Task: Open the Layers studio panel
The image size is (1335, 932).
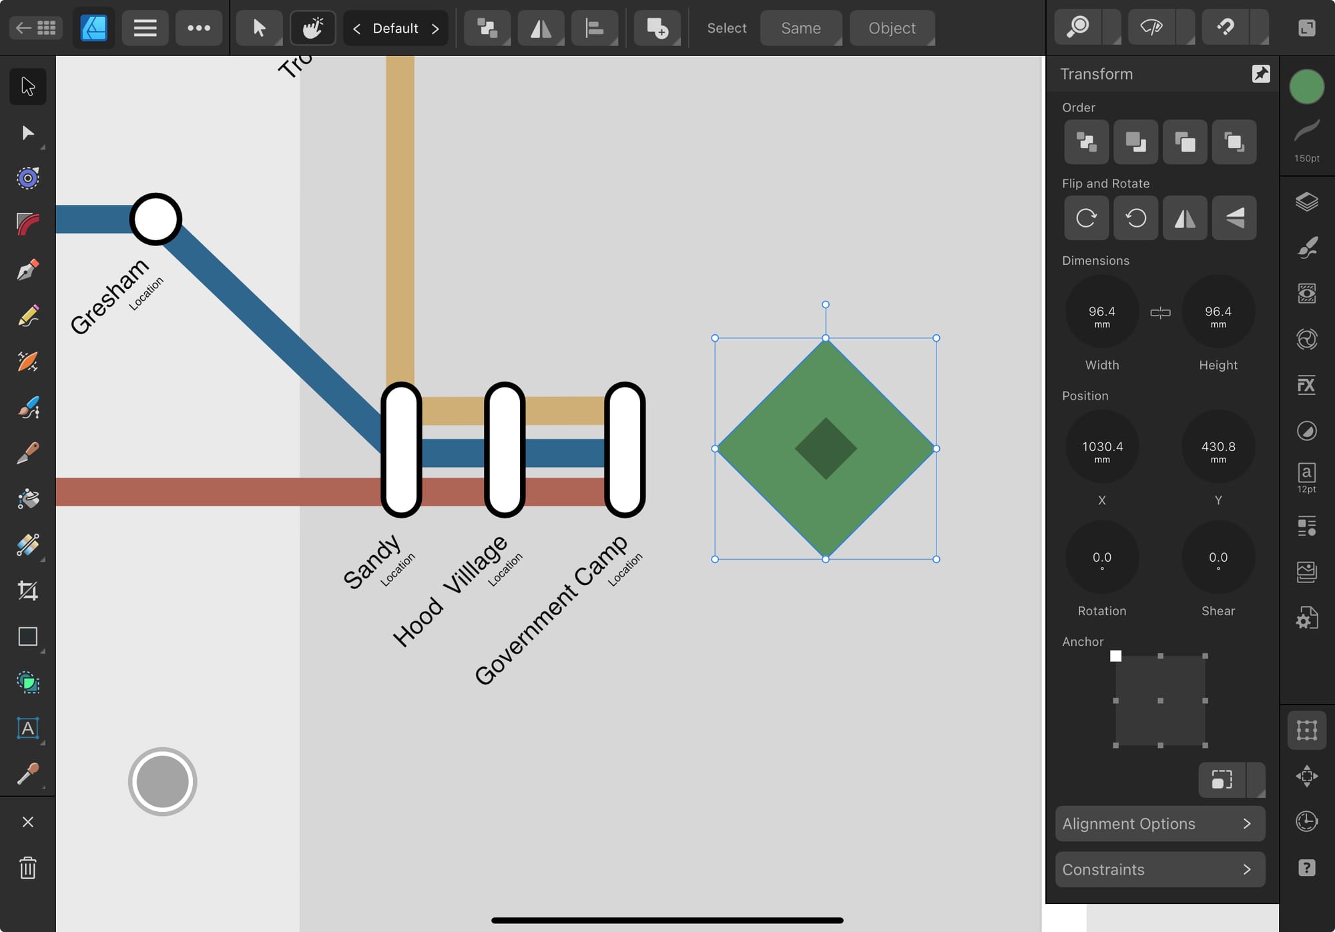Action: (1306, 201)
